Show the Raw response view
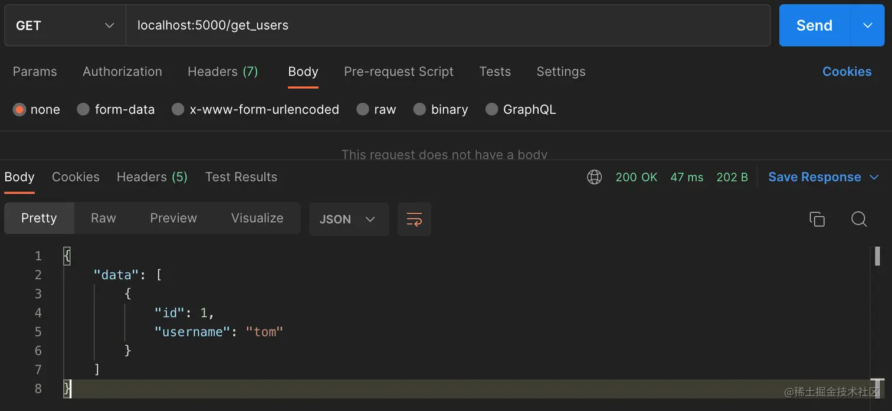892x411 pixels. click(103, 218)
